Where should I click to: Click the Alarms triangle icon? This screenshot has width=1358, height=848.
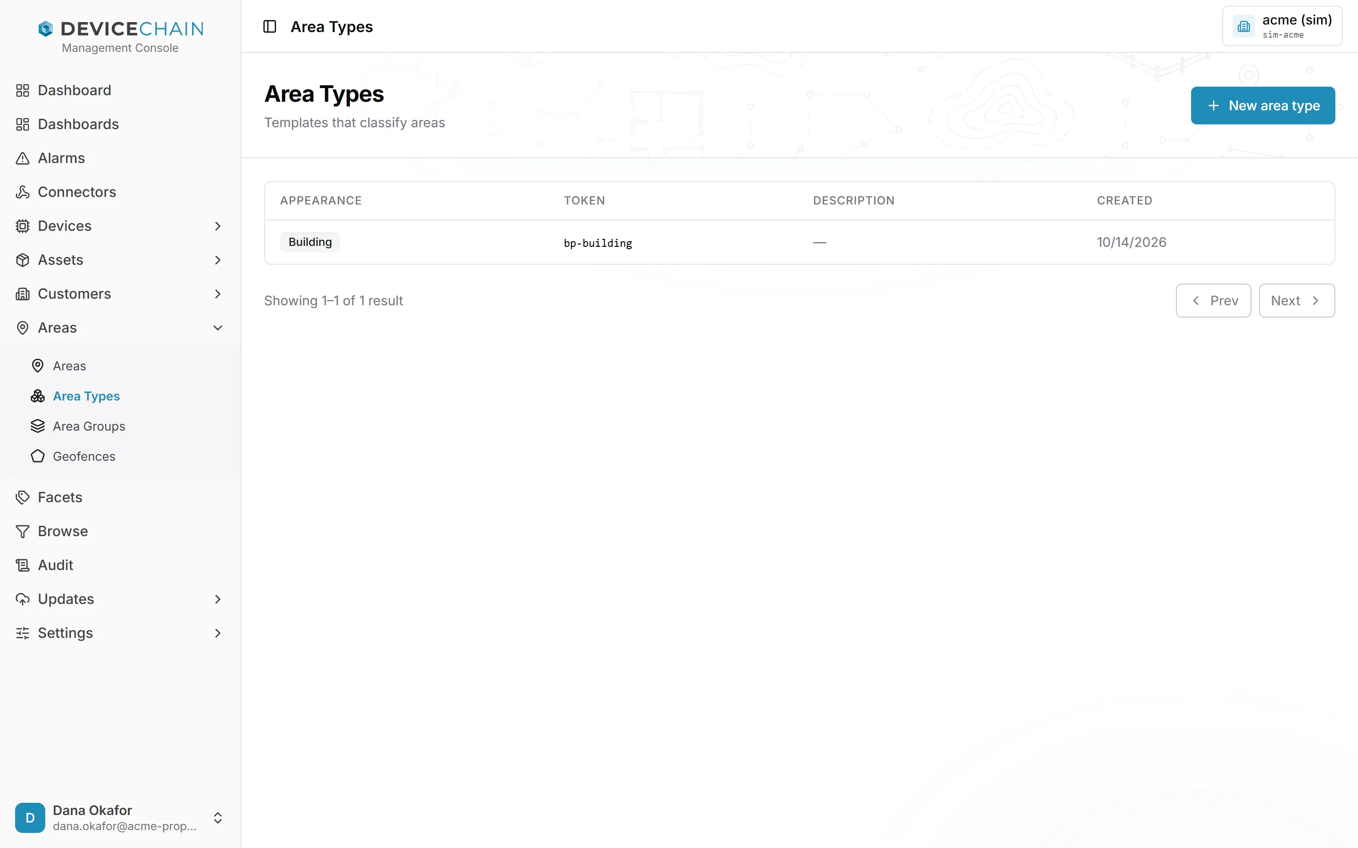point(23,158)
